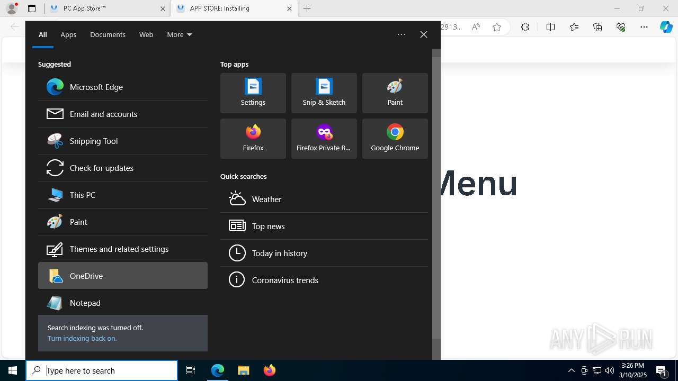Show hidden tray icons chevron
This screenshot has height=381, width=678.
point(571,370)
